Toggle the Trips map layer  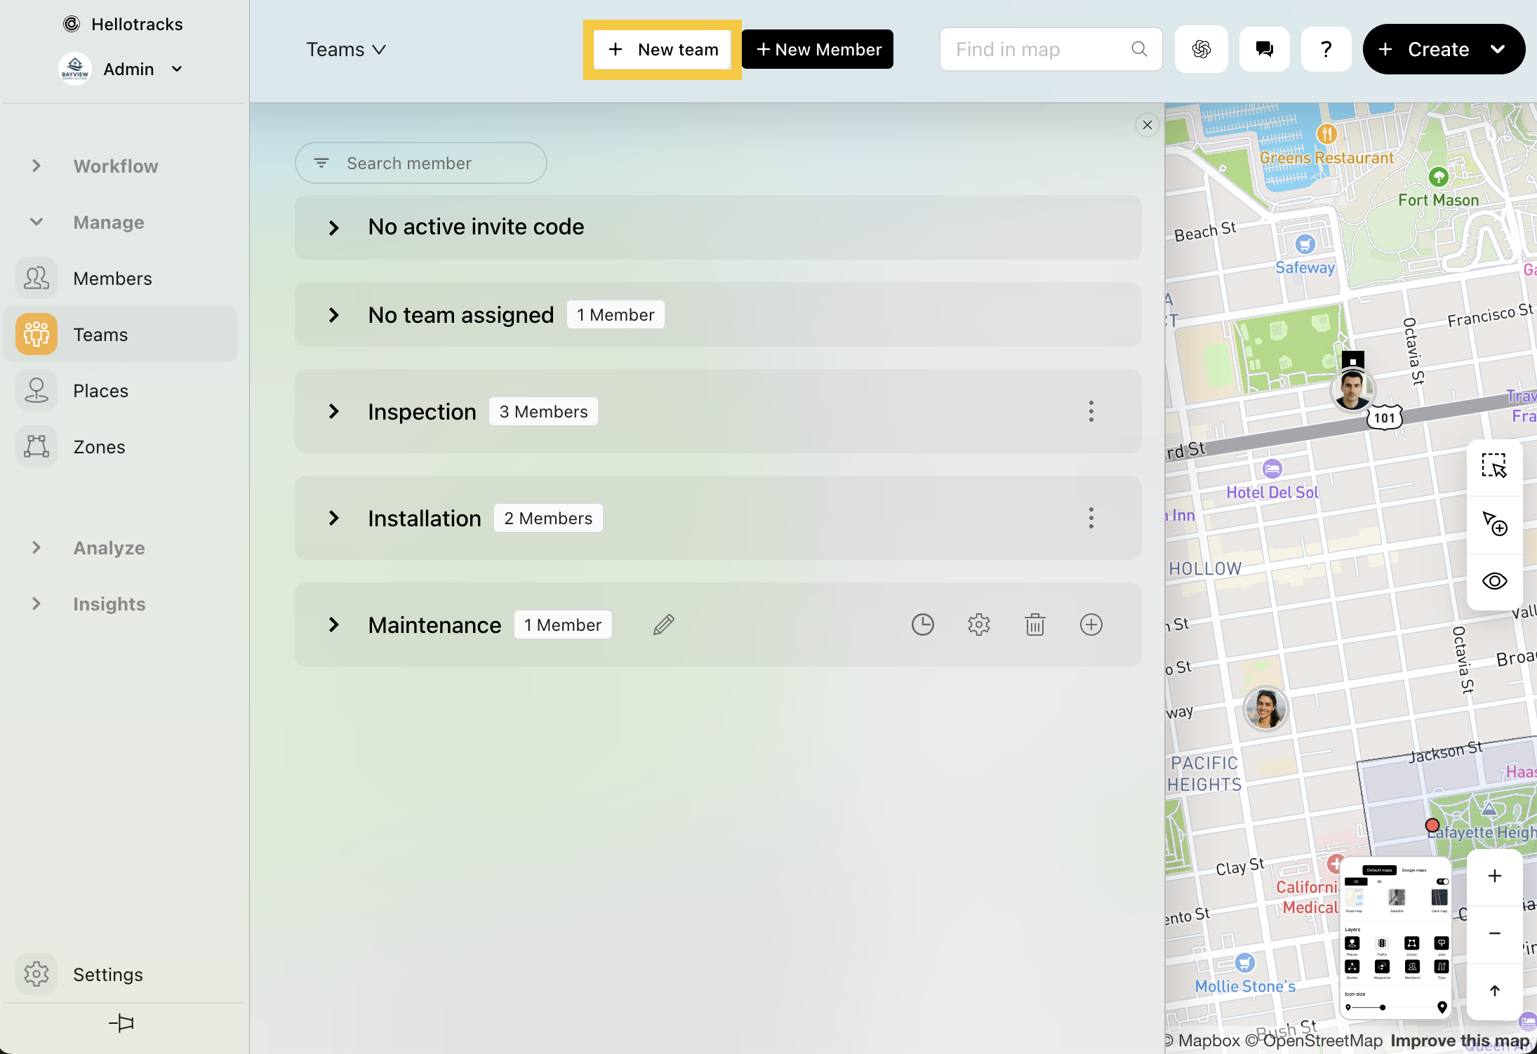[x=1442, y=966]
